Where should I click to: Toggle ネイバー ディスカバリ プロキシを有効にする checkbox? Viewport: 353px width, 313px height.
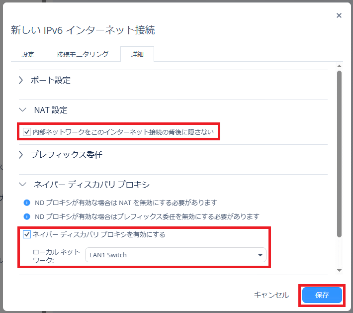pos(27,234)
